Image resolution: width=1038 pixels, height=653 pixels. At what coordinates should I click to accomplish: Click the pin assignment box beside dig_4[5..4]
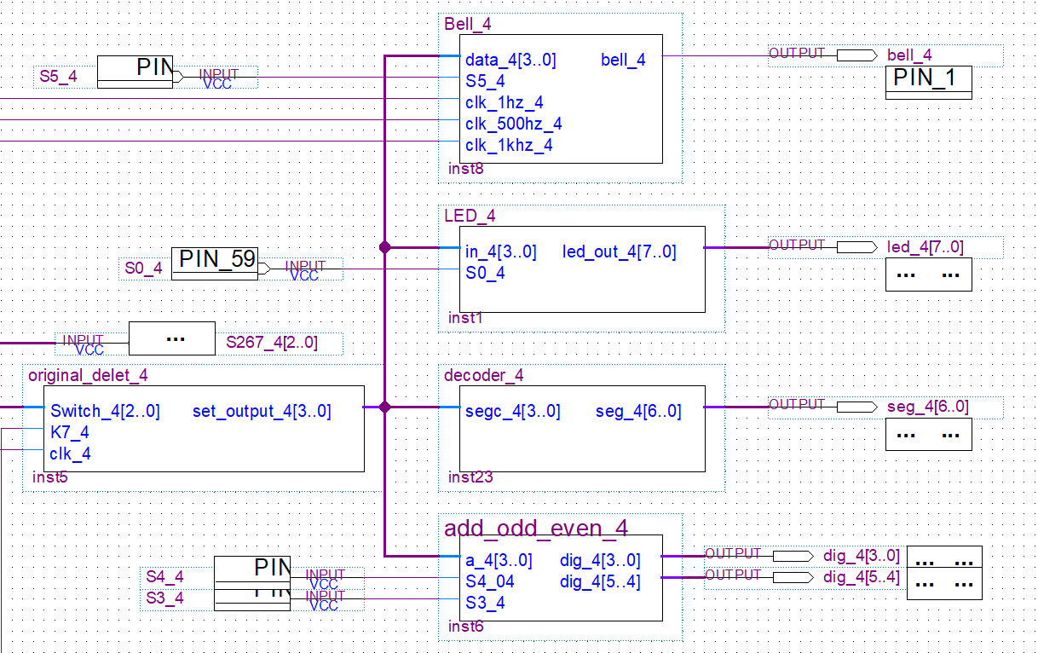click(x=943, y=583)
